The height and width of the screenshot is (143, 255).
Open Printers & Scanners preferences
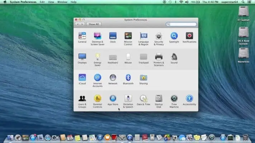coord(159,60)
